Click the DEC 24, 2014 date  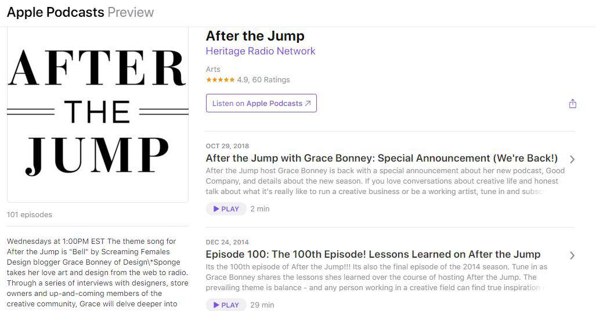(x=227, y=242)
